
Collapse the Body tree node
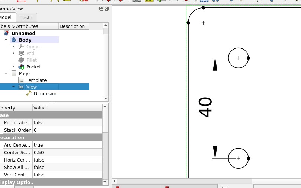pyautogui.click(x=6, y=40)
